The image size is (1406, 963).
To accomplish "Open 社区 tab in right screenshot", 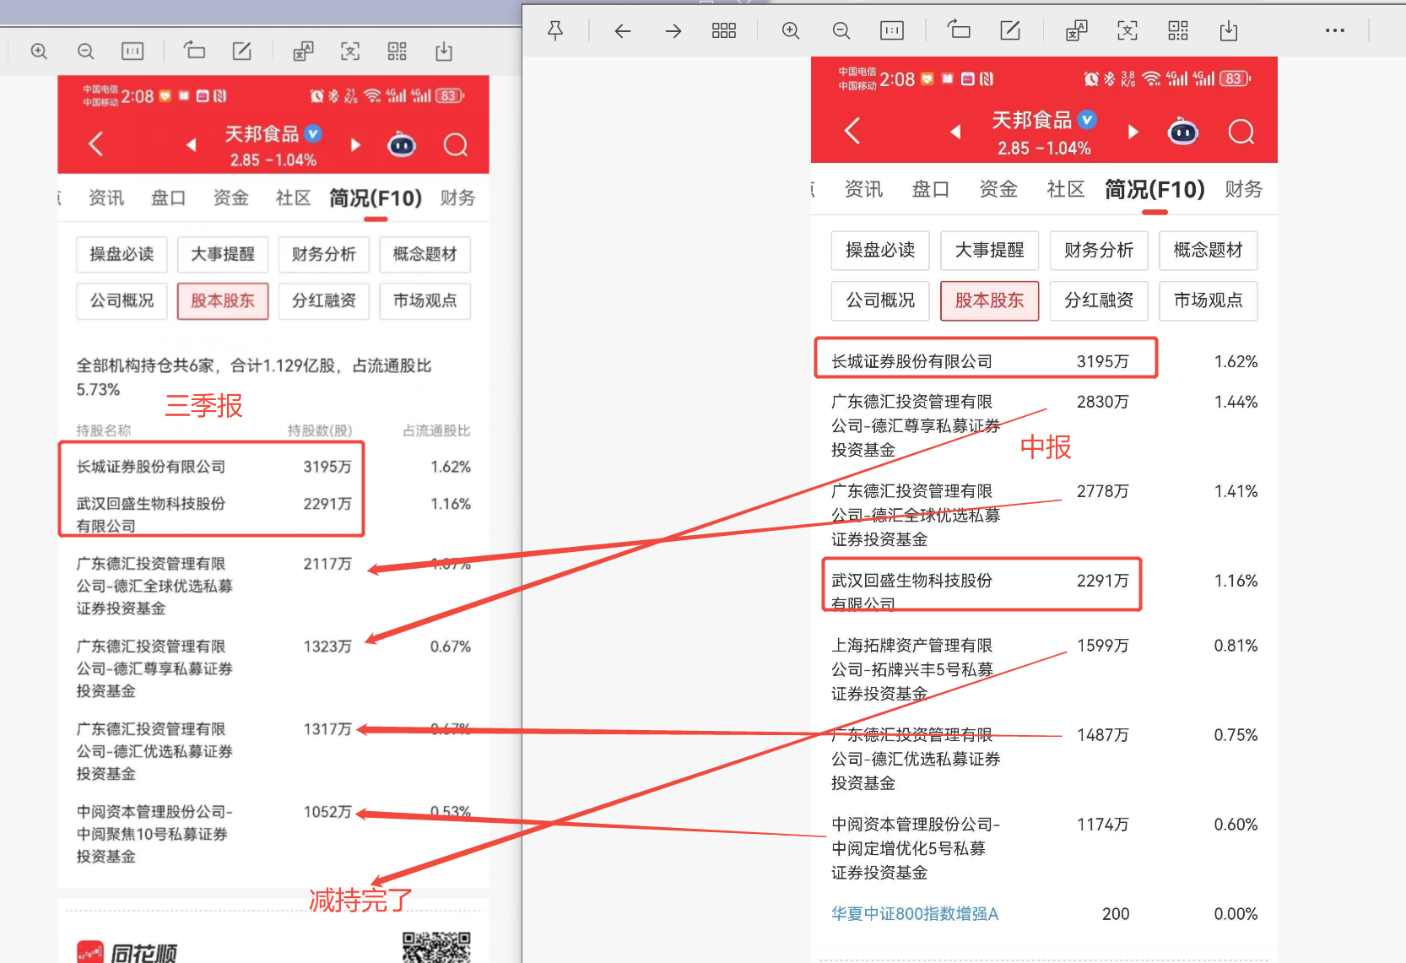I will [x=1066, y=189].
